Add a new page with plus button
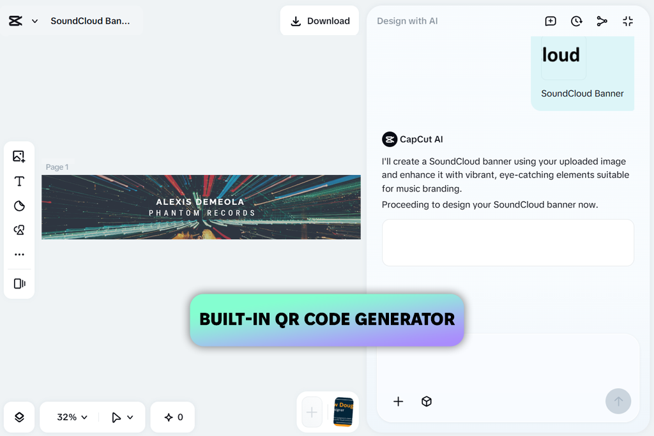Image resolution: width=654 pixels, height=436 pixels. pyautogui.click(x=312, y=412)
